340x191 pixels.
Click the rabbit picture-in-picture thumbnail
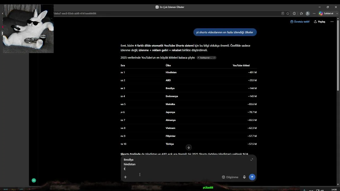[x=28, y=29]
